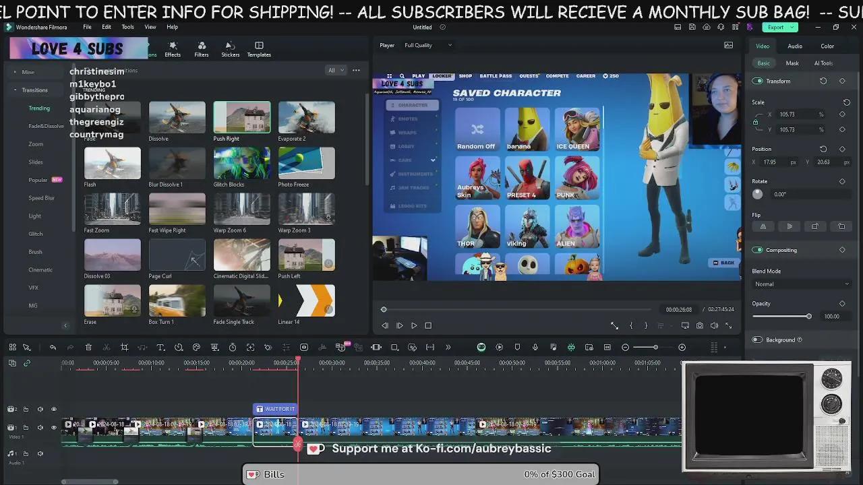Collapse the Transitions tree category
Image resolution: width=863 pixels, height=485 pixels.
click(16, 90)
